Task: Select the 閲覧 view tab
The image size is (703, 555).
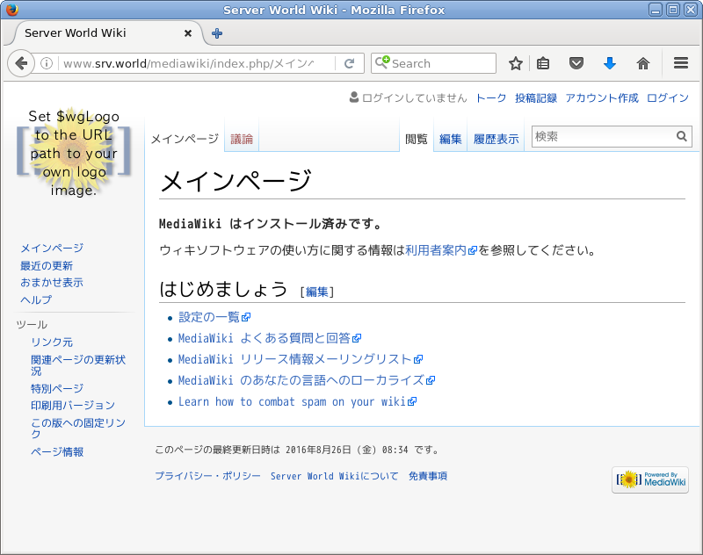Action: (x=417, y=139)
